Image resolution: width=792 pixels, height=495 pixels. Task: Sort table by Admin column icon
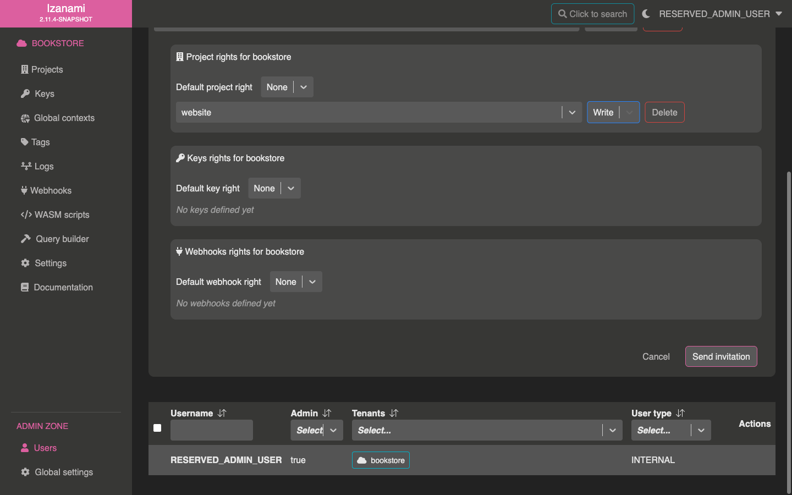(327, 413)
